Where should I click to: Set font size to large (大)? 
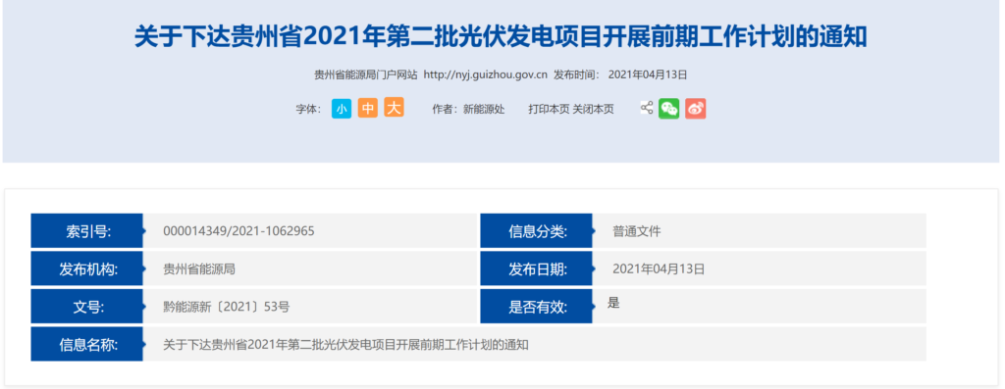coord(394,108)
